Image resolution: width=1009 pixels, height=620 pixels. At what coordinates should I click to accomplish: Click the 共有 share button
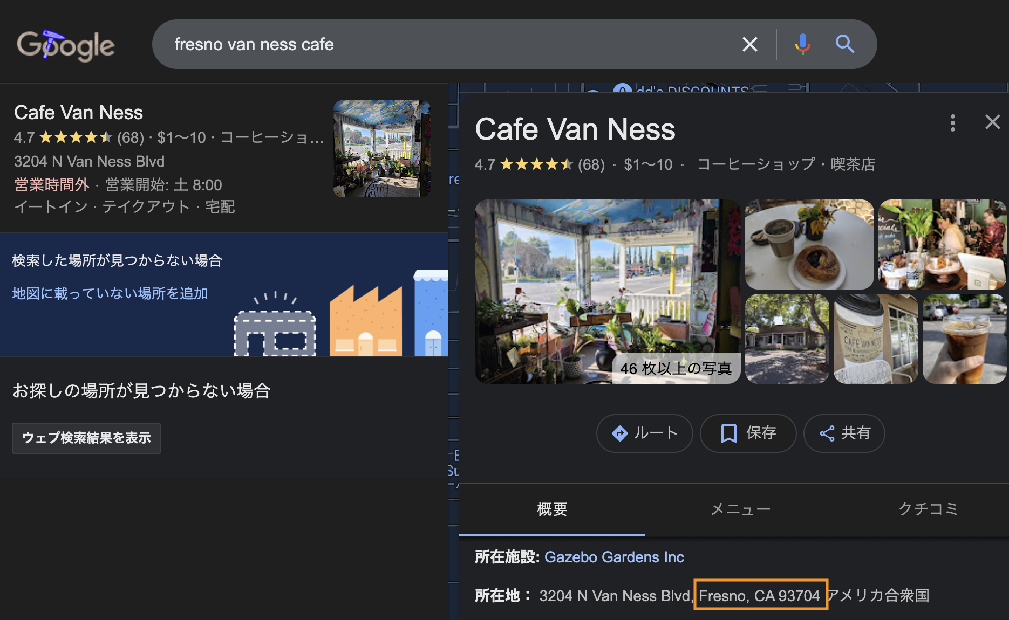pos(844,433)
